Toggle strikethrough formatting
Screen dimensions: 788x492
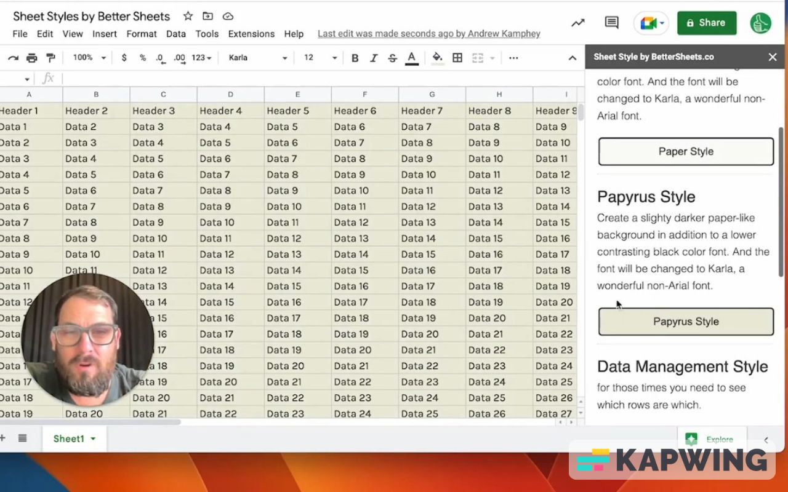392,58
